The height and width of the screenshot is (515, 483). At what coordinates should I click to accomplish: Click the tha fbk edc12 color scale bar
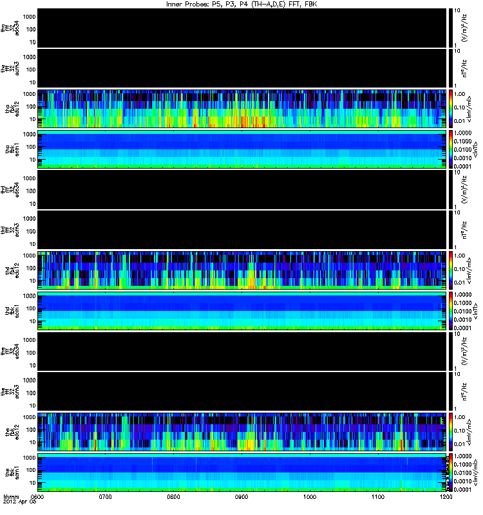pos(451,109)
